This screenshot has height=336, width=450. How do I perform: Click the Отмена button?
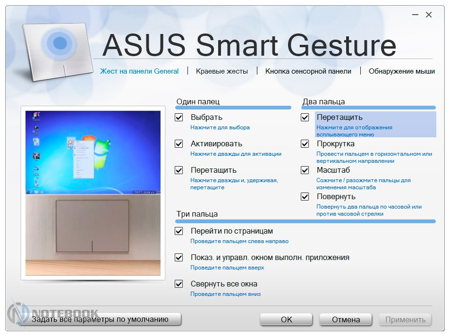tap(346, 319)
